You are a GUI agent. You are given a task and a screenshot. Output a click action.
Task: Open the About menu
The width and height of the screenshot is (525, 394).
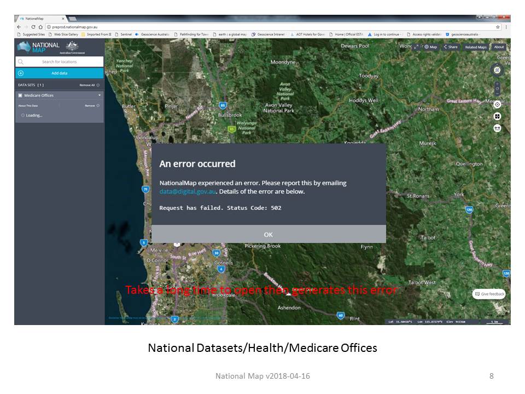tap(499, 47)
